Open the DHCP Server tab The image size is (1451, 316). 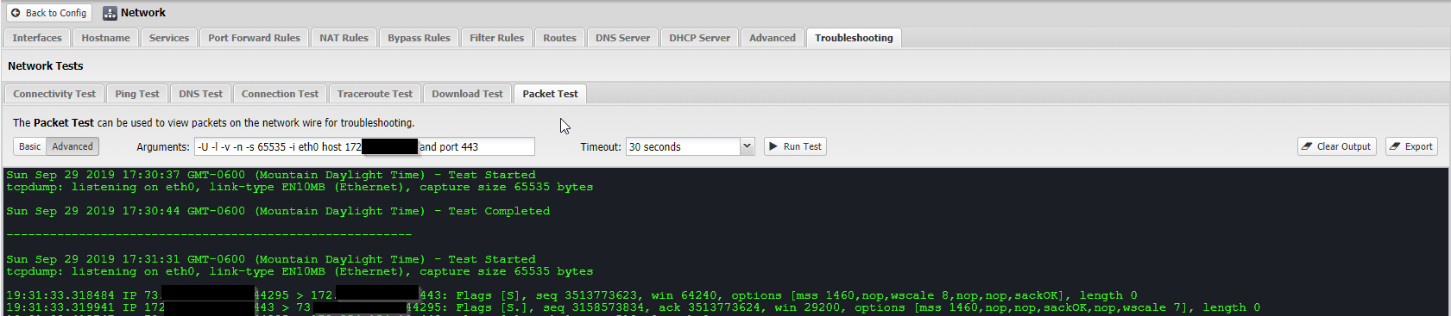pos(699,38)
